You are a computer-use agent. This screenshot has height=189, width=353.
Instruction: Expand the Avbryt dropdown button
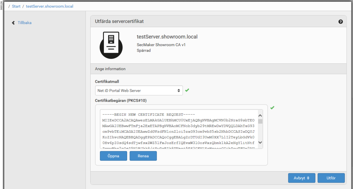pos(302,178)
